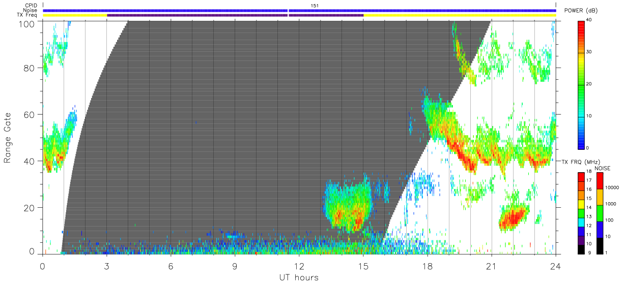625x288 pixels.
Task: Click the TX FRQ (MHz) color bar
Action: pyautogui.click(x=581, y=213)
